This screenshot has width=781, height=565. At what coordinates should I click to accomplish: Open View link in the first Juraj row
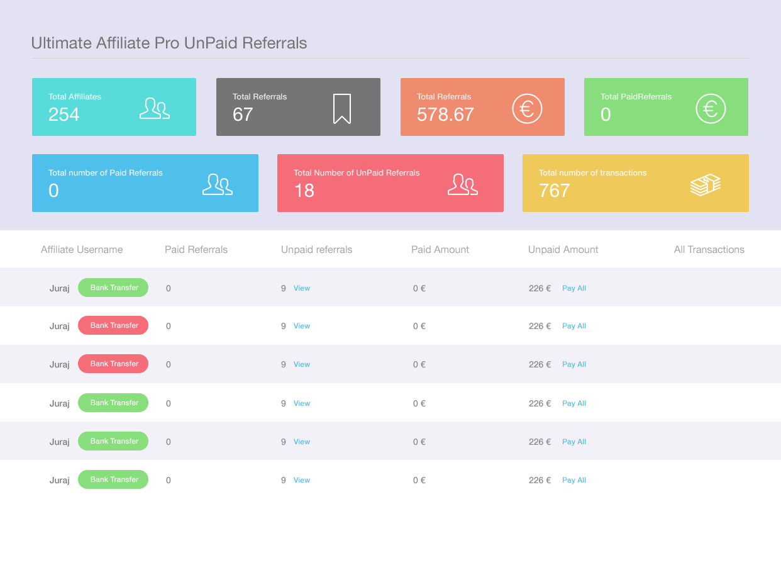[x=302, y=288]
